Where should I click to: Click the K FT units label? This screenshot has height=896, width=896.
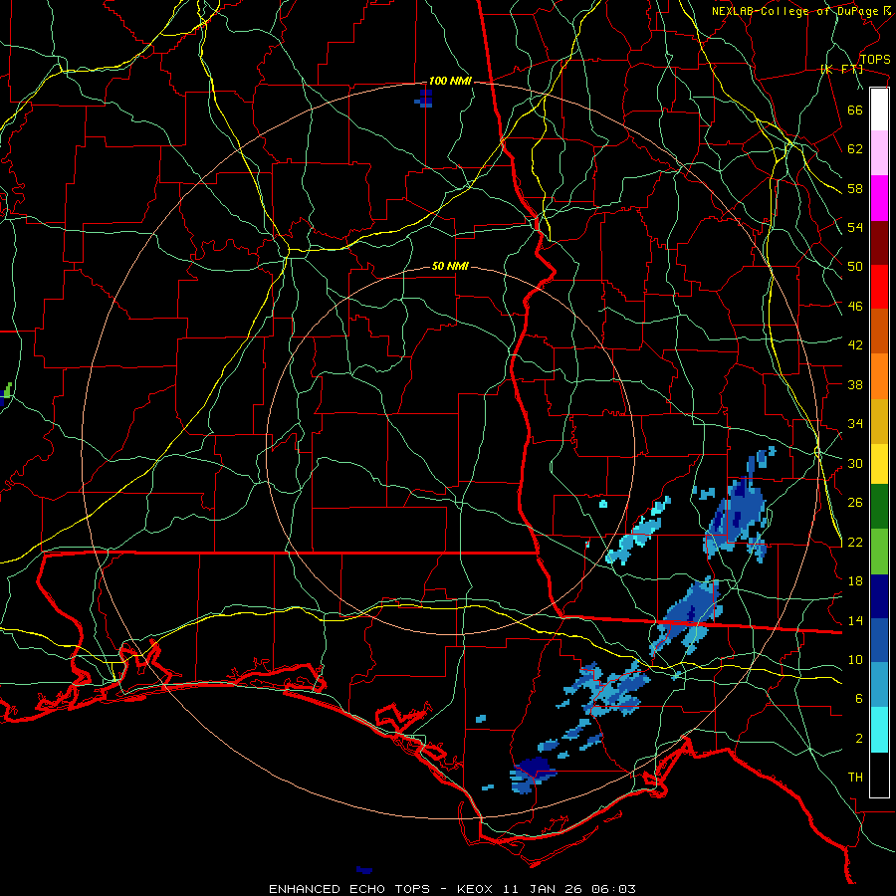[841, 69]
